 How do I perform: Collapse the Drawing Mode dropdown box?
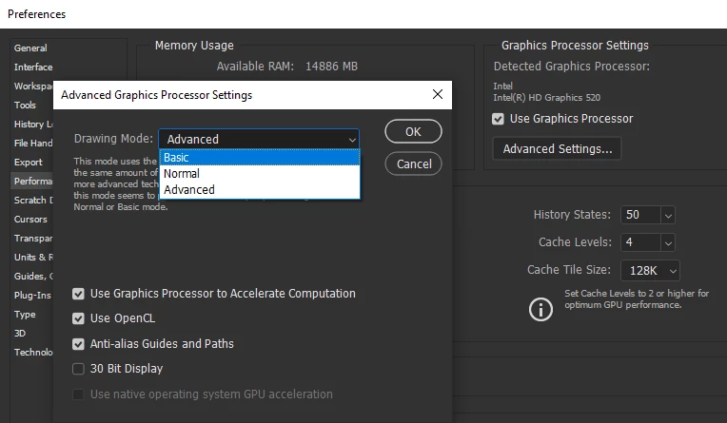coord(353,140)
